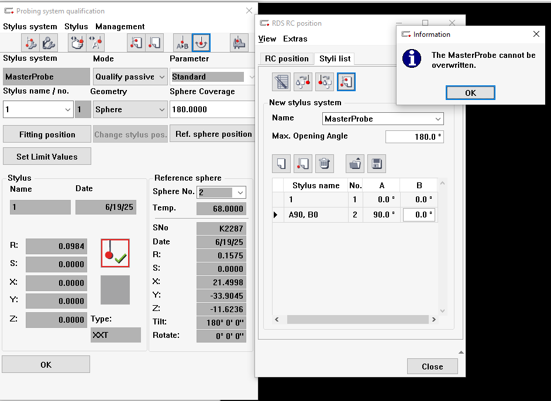Click the Ref. sphere position button
This screenshot has width=551, height=401.
click(212, 134)
